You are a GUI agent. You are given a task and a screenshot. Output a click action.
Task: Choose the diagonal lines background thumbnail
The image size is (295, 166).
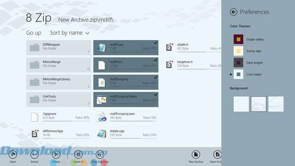[x=276, y=104]
